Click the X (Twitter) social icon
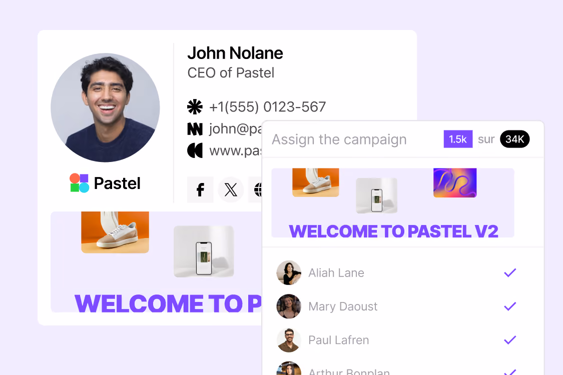563x375 pixels. [x=231, y=189]
